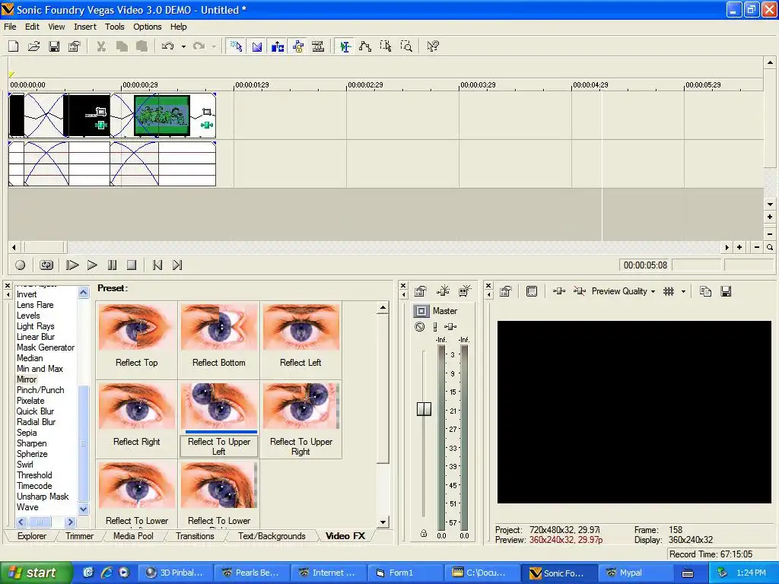Image resolution: width=779 pixels, height=584 pixels.
Task: Stop playback in transport bar
Action: coord(132,265)
